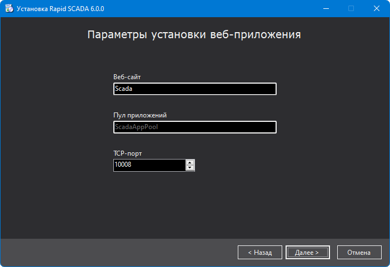390x267 pixels.
Task: Click heading Параметры установки веб-приложения
Action: point(194,34)
